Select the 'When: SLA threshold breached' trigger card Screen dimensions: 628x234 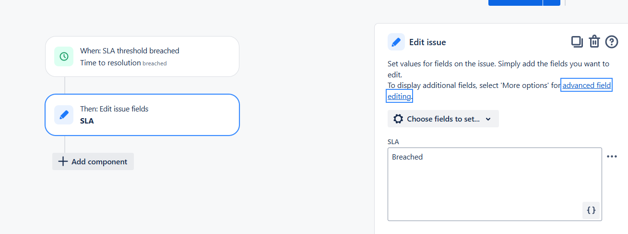[142, 57]
